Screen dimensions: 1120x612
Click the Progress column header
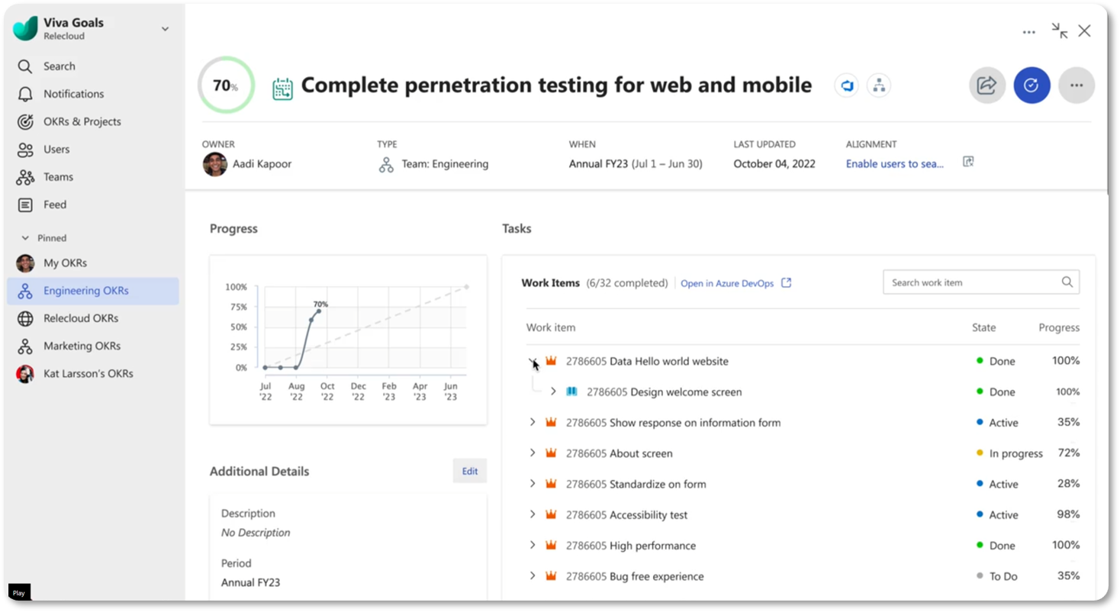(1059, 327)
